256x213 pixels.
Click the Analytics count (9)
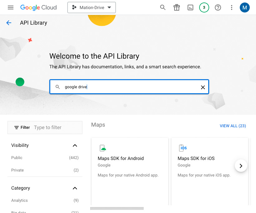pyautogui.click(x=76, y=201)
